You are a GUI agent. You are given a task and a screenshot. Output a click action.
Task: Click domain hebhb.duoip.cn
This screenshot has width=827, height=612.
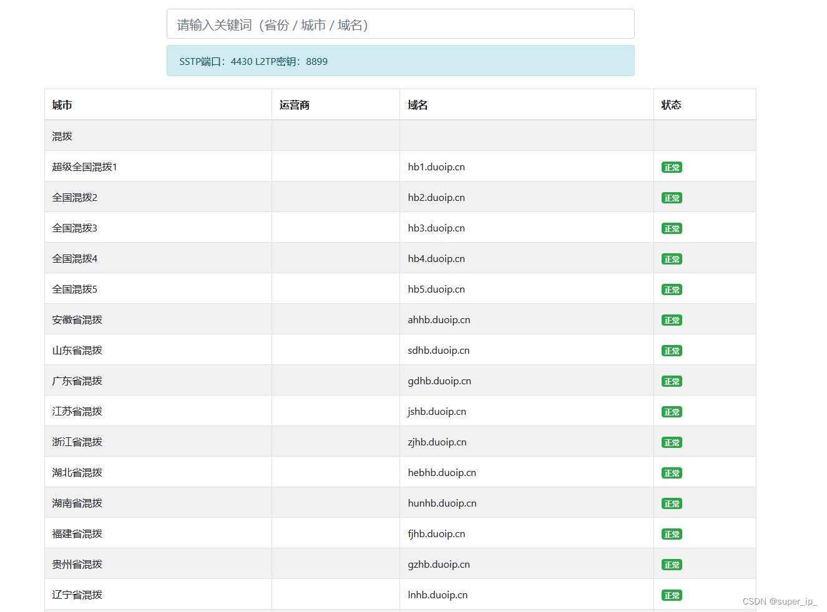(x=442, y=472)
